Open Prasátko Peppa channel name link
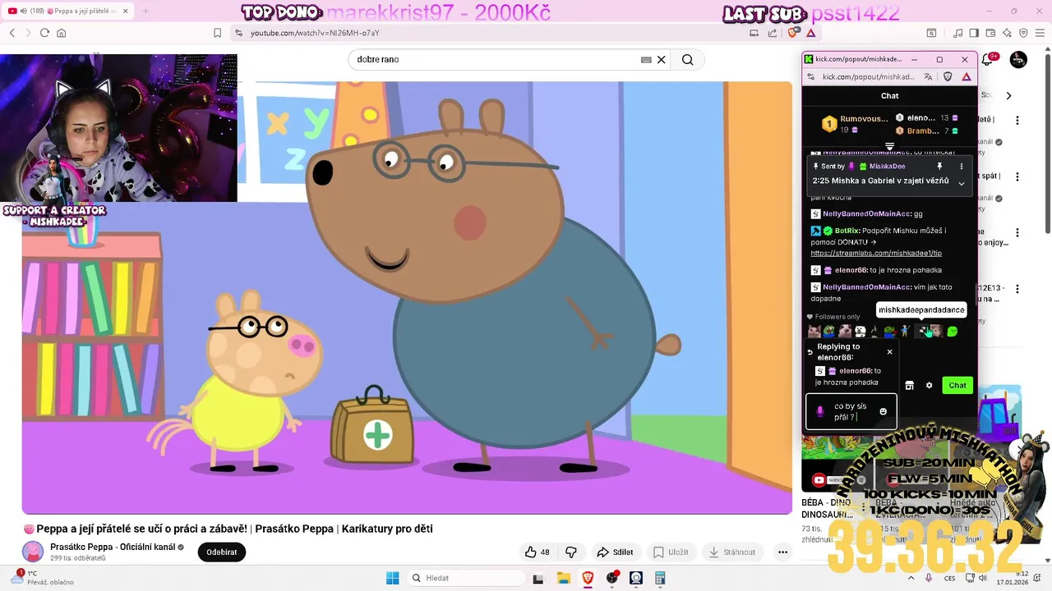 click(x=113, y=547)
